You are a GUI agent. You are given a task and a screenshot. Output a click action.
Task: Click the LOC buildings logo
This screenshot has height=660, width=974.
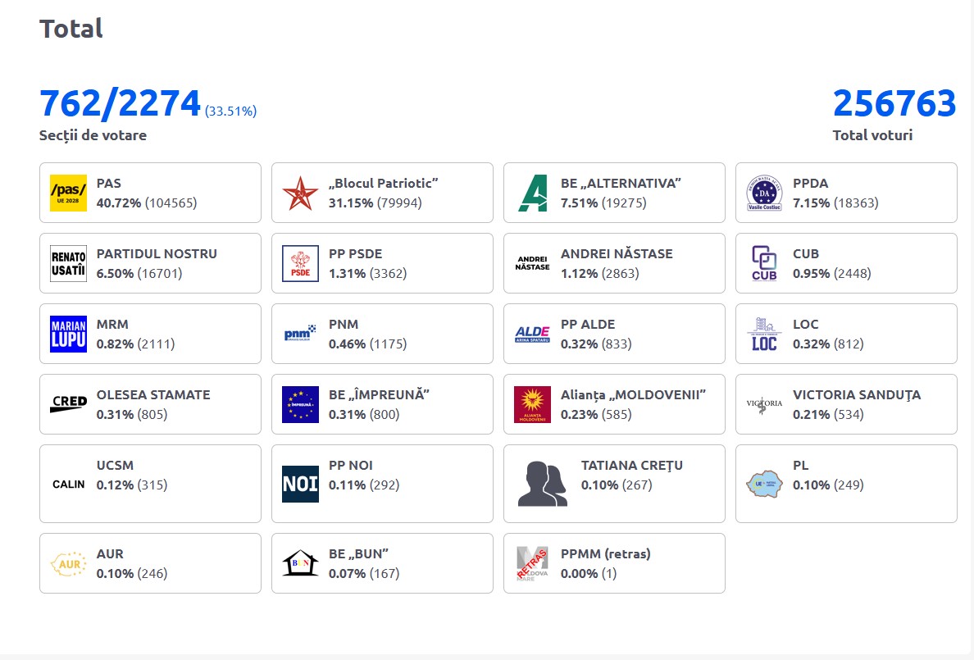tap(764, 334)
